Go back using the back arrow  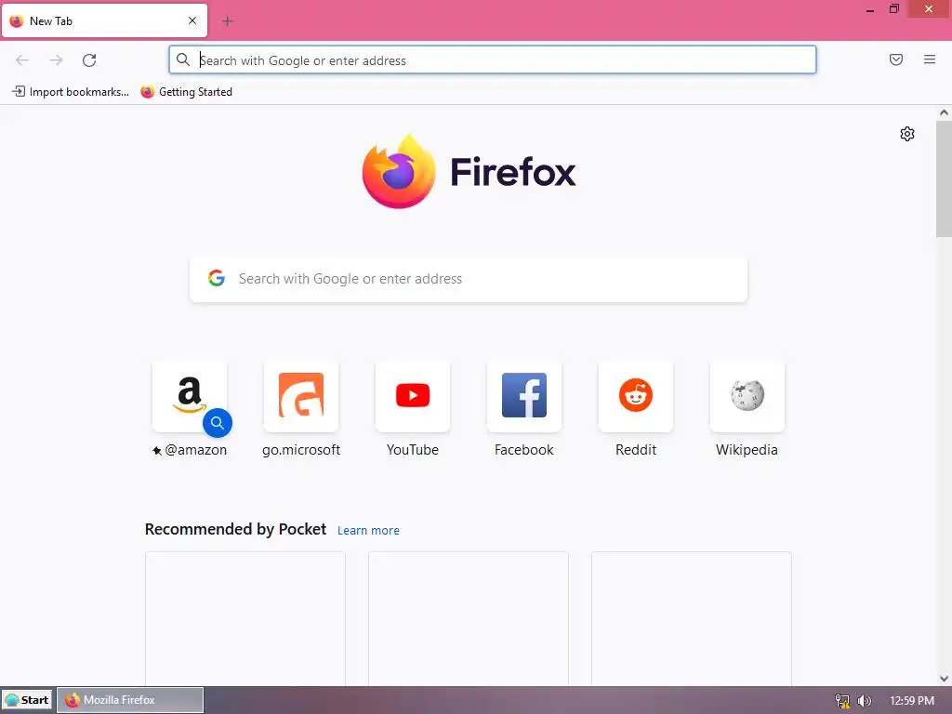(22, 60)
